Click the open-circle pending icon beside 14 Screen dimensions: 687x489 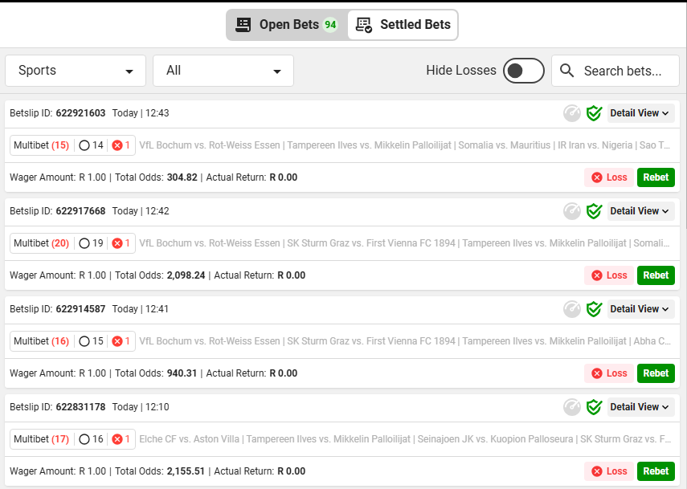click(84, 145)
